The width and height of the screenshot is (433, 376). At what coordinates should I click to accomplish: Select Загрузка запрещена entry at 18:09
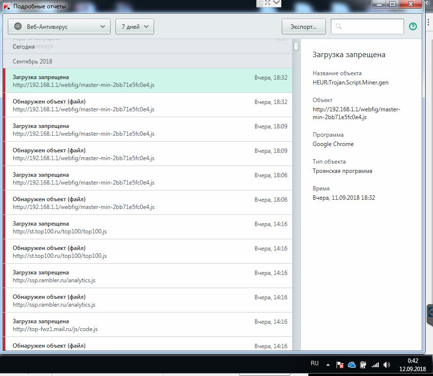149,129
